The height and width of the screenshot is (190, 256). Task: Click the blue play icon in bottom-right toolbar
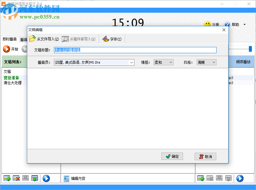point(240,178)
